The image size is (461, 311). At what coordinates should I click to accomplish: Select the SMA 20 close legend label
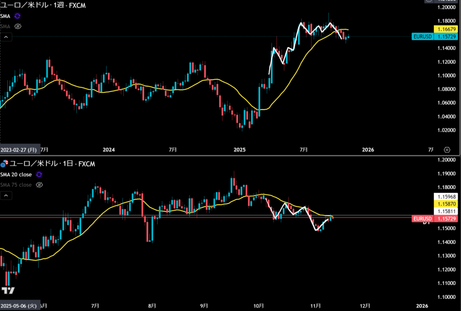point(16,174)
